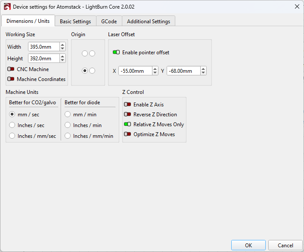Turn off Relative Z Moves Only
The height and width of the screenshot is (252, 304).
pos(127,124)
